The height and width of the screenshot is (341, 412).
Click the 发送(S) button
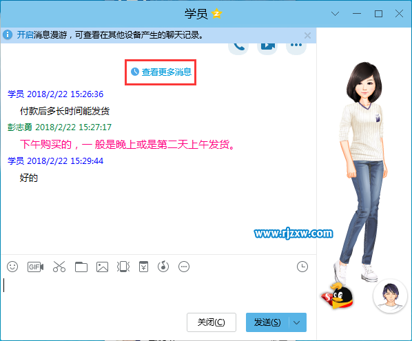tap(267, 322)
